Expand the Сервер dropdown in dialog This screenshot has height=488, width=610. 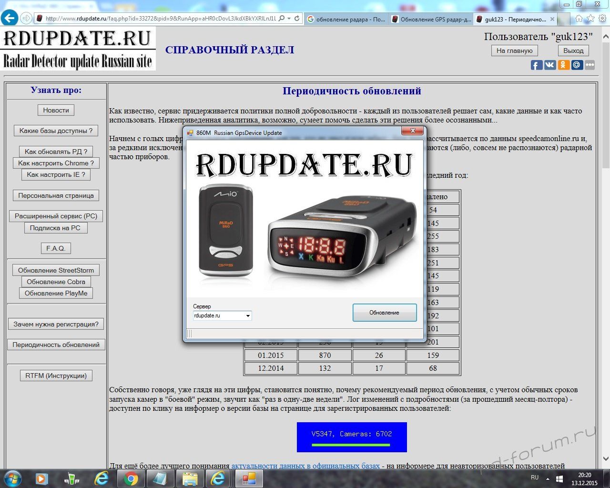248,315
